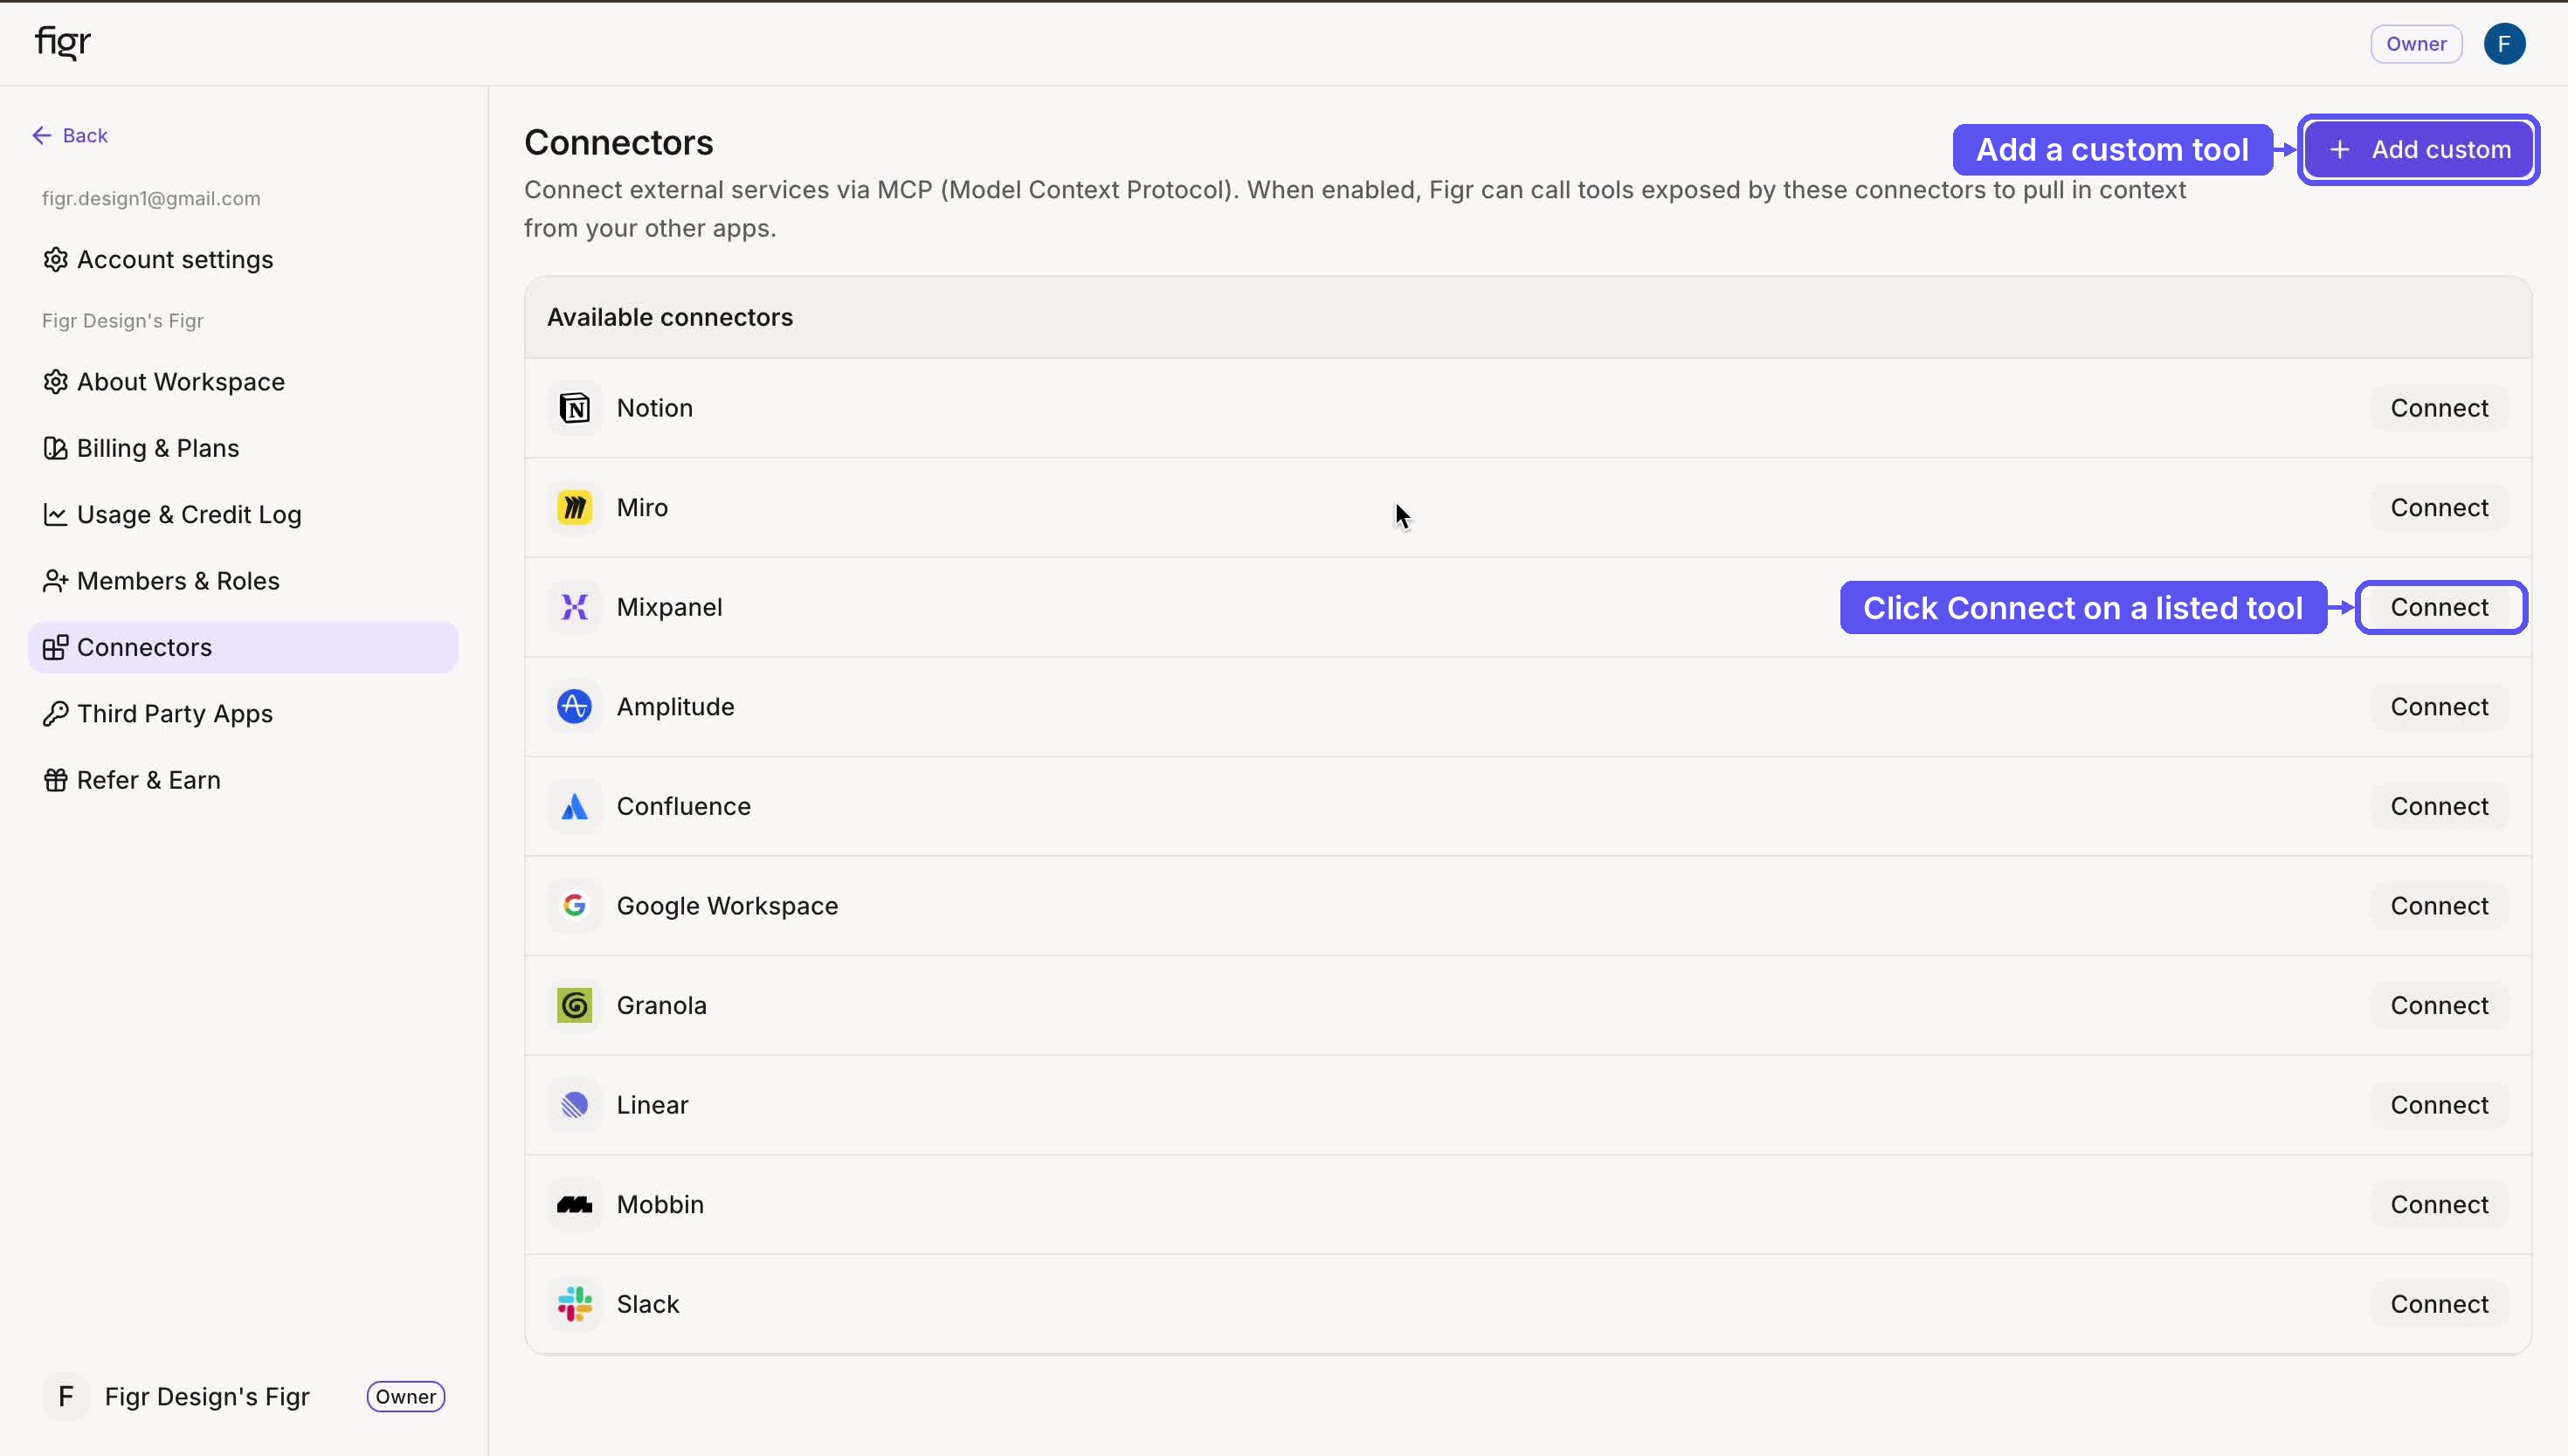Image resolution: width=2568 pixels, height=1456 pixels.
Task: Connect the Slack connector
Action: (x=2439, y=1304)
